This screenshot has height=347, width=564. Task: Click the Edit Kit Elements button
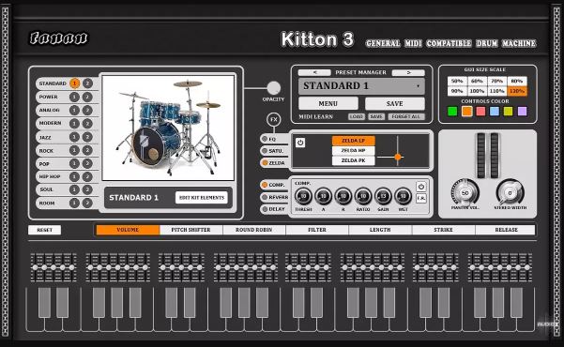(x=202, y=197)
